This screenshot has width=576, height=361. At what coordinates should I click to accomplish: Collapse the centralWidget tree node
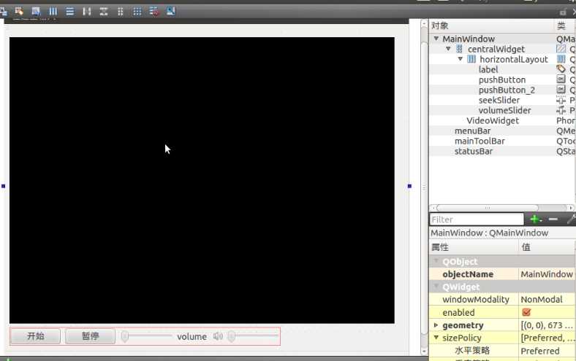click(x=448, y=49)
